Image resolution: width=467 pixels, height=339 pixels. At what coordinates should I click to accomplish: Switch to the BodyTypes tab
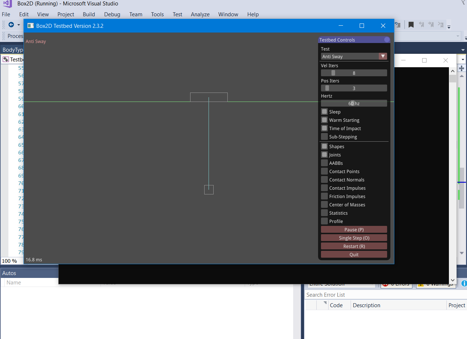point(12,50)
